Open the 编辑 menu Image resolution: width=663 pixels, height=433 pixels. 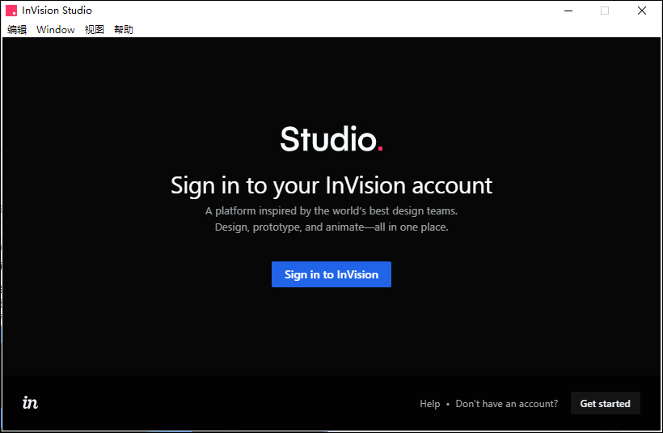(17, 30)
